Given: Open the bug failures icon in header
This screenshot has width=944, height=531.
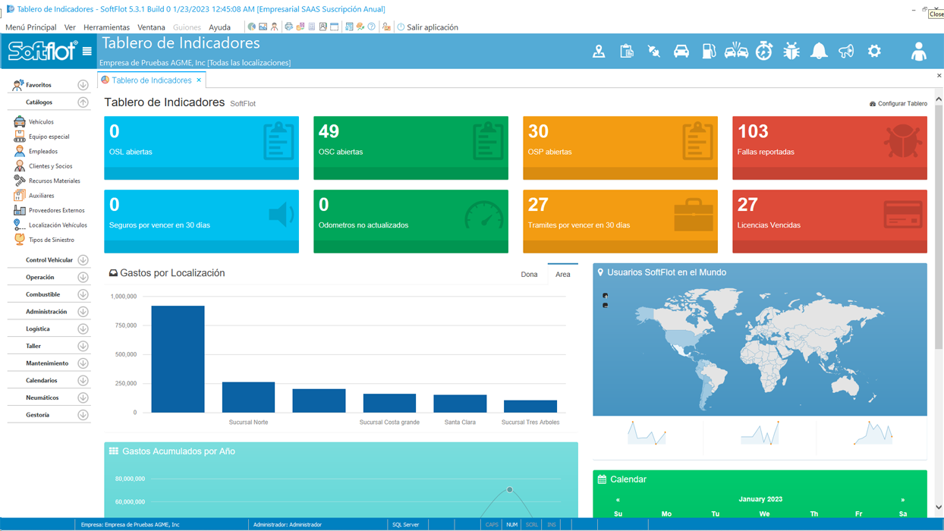Looking at the screenshot, I should (x=791, y=52).
